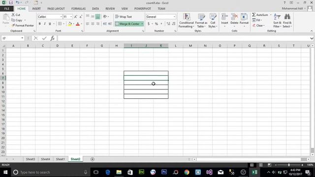Switch to the Sheet3 worksheet tab
Image resolution: width=315 pixels, height=177 pixels.
(x=31, y=159)
